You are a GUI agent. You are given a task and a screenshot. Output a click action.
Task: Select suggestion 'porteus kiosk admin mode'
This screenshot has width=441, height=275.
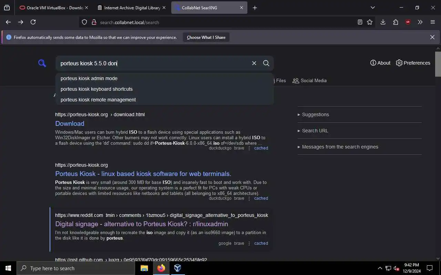89,78
